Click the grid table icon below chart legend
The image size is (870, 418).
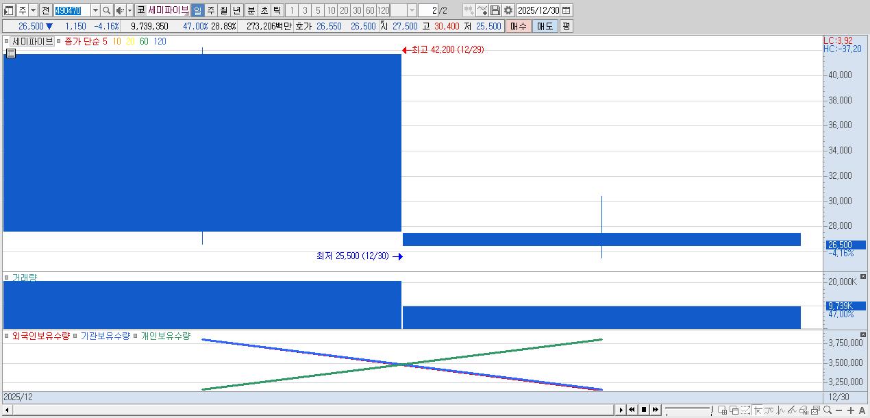point(11,53)
